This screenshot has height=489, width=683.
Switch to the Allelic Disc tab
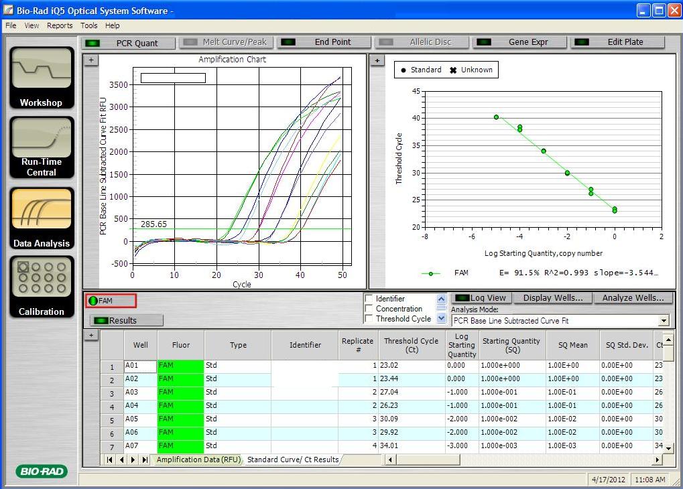click(422, 42)
